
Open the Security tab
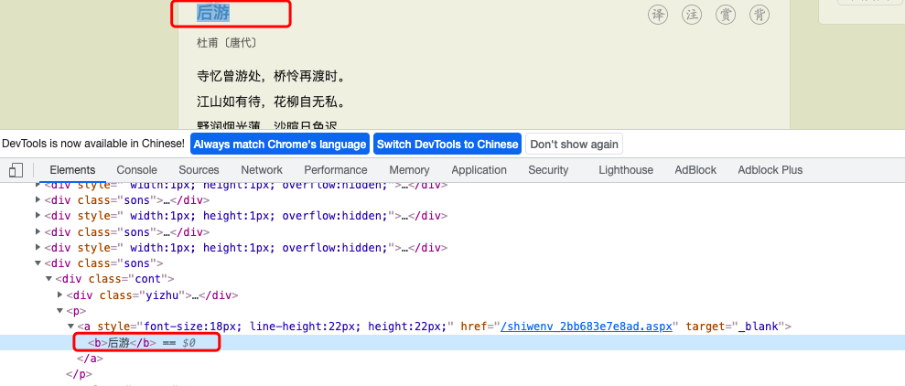click(548, 169)
